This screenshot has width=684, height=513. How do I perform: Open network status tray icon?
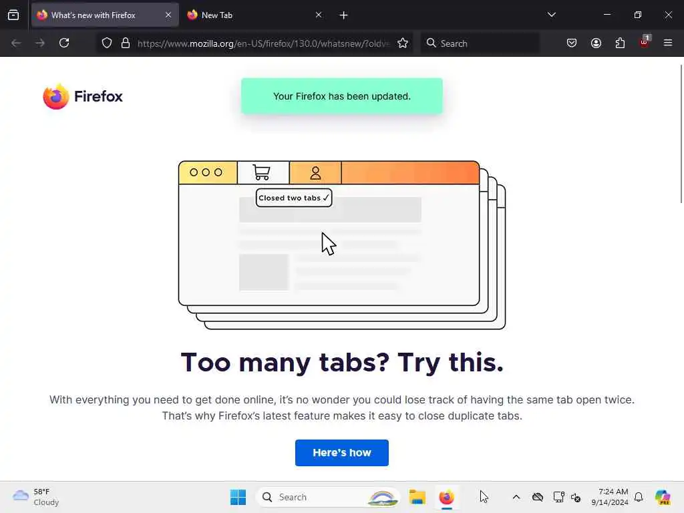[x=558, y=497]
